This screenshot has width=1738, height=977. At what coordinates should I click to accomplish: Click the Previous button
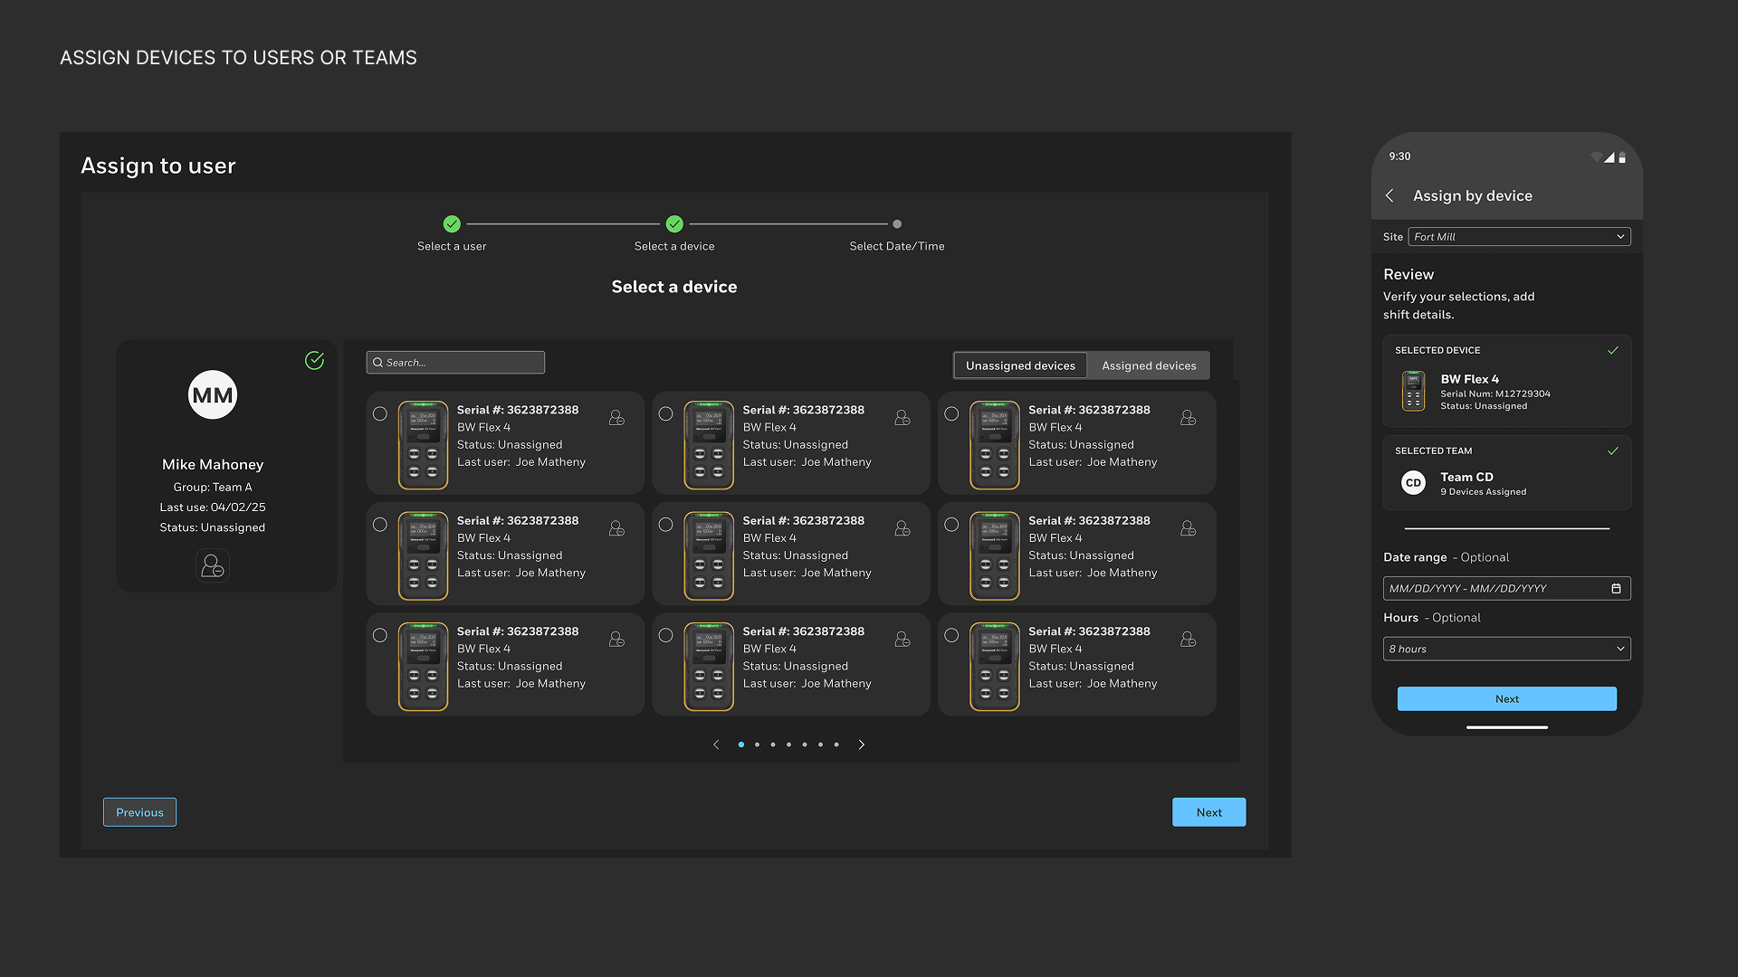pyautogui.click(x=139, y=812)
